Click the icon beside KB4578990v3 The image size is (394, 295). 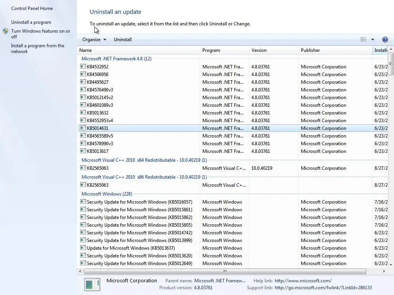tap(83, 143)
